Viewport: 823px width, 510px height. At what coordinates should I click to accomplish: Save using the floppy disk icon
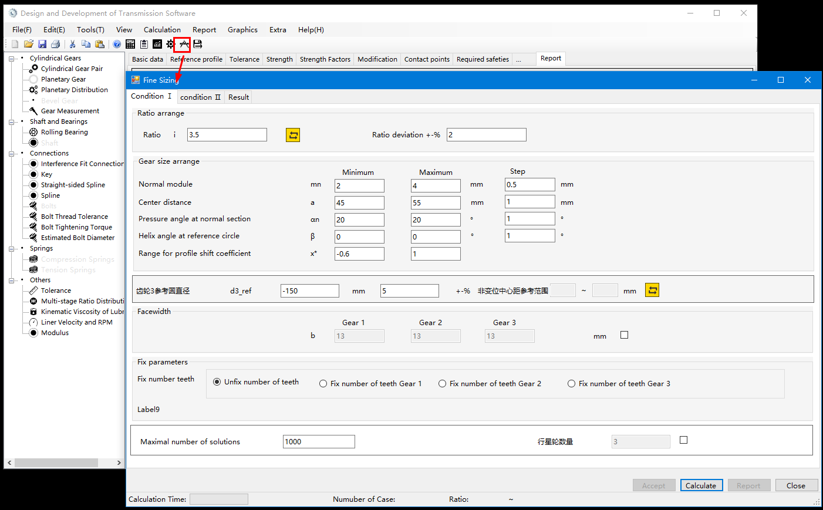[42, 44]
